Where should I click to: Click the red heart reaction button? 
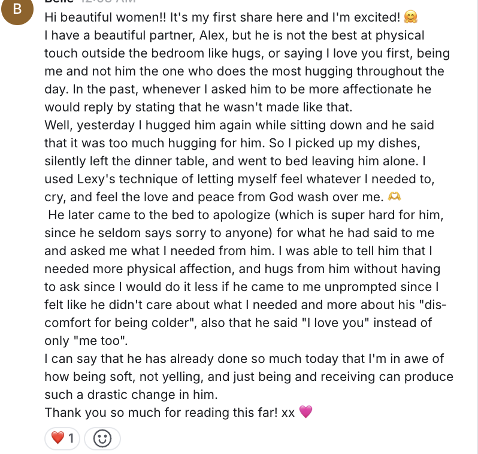[62, 438]
